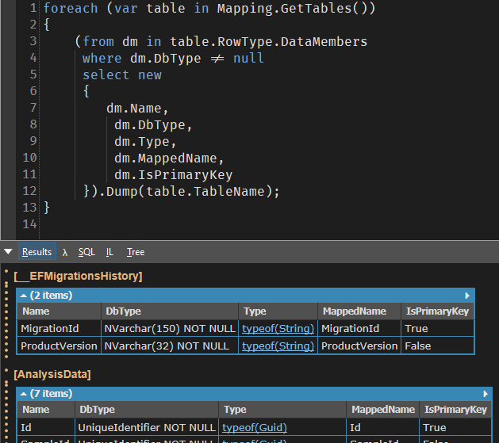Click right arrow on the 7 items header
The height and width of the screenshot is (443, 499).
[x=485, y=393]
